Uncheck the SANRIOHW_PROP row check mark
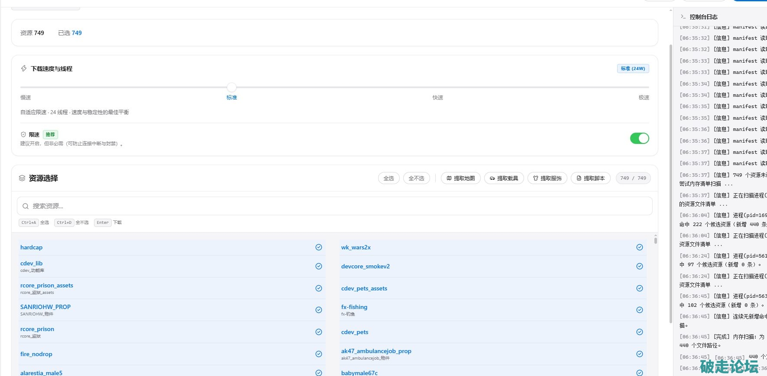Viewport: 767px width, 376px height. pos(319,310)
